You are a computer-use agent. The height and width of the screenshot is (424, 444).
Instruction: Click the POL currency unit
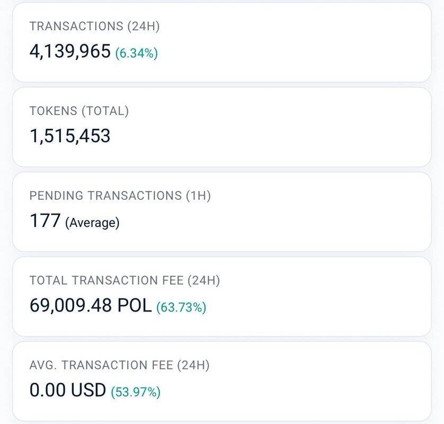(x=136, y=306)
